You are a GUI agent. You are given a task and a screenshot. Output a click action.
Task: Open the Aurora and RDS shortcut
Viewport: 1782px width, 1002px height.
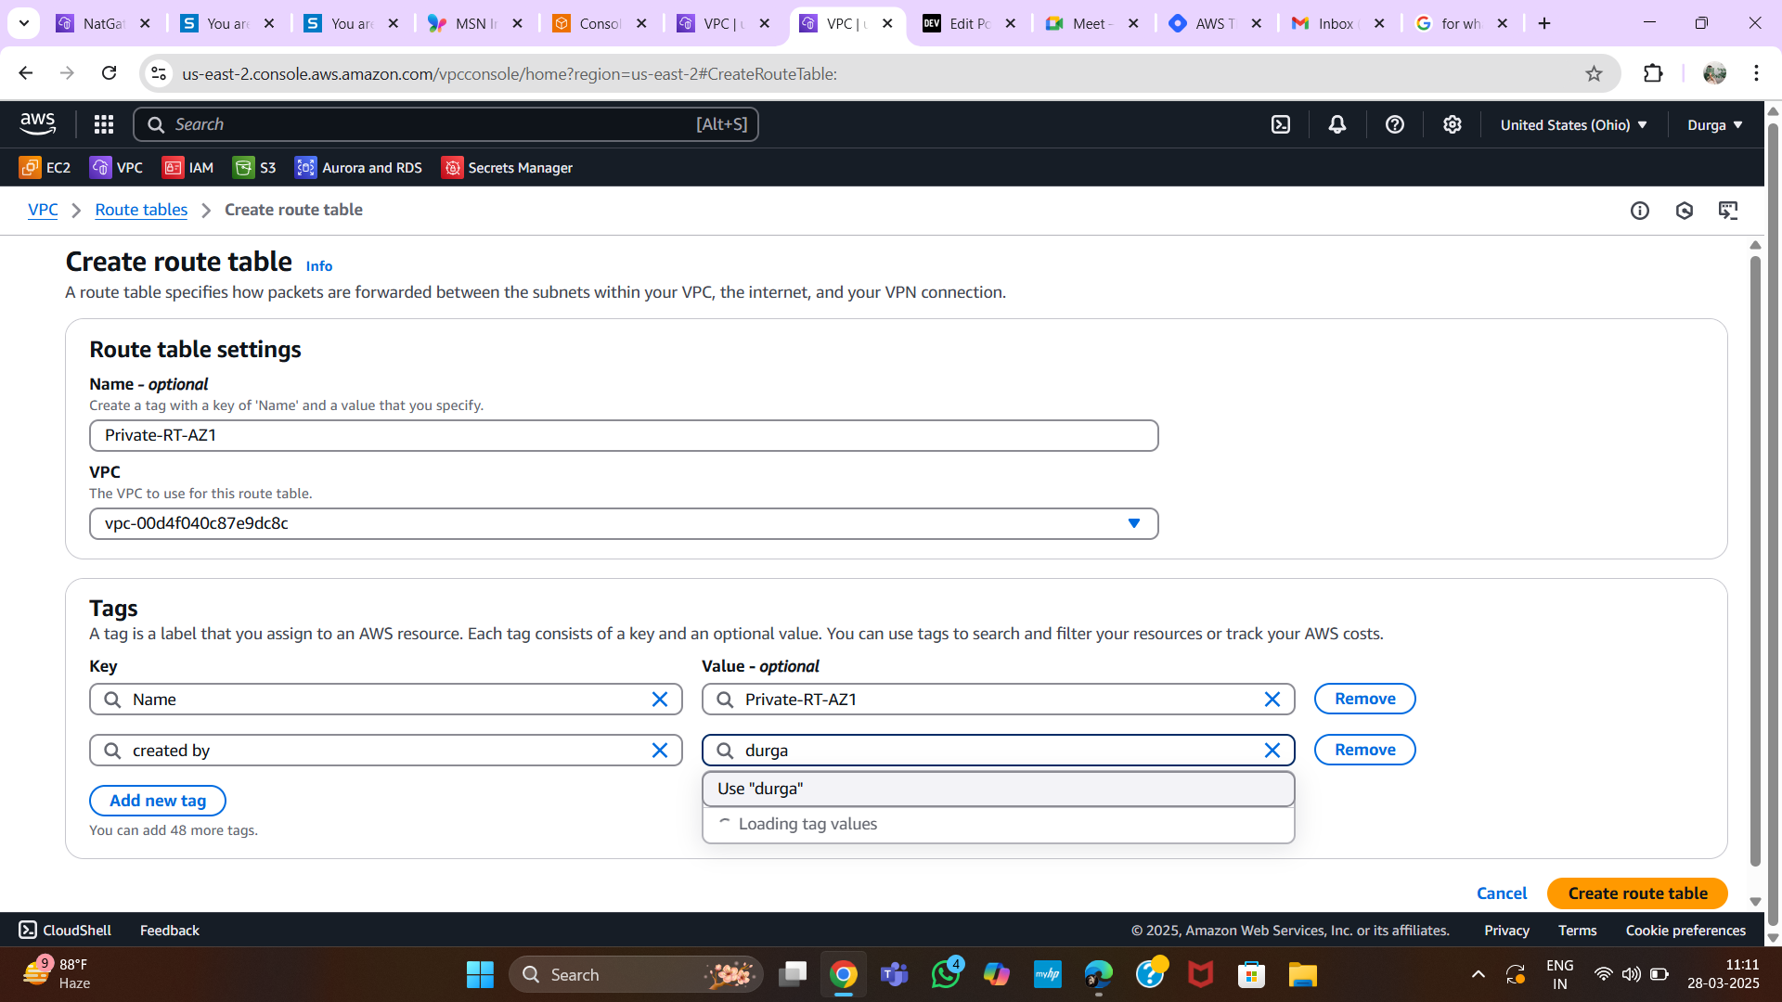[358, 167]
